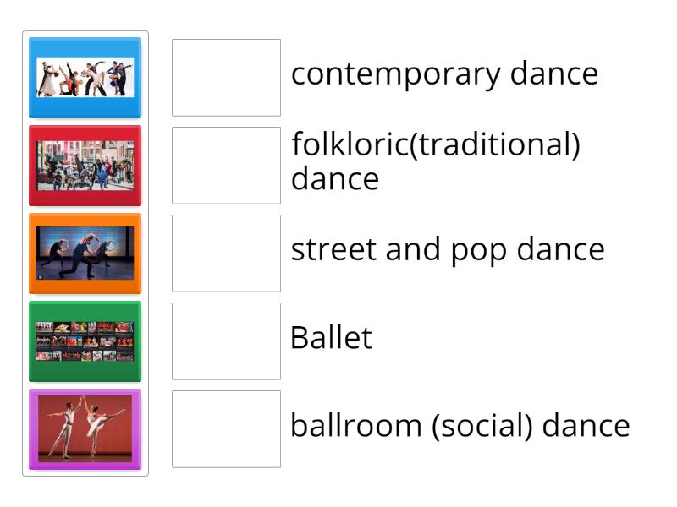Click the answer box beside 'street and pop dance'
Screen dimensions: 677x507
pyautogui.click(x=226, y=250)
